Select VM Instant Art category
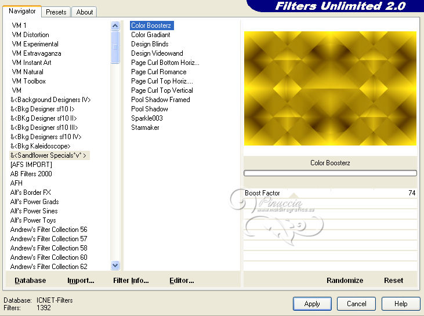Screen dimensions: 424x316 pos(31,63)
